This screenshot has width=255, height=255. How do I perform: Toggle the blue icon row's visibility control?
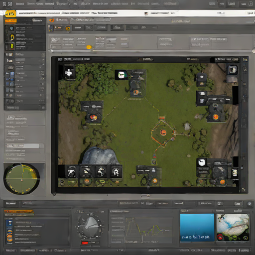(x=42, y=73)
